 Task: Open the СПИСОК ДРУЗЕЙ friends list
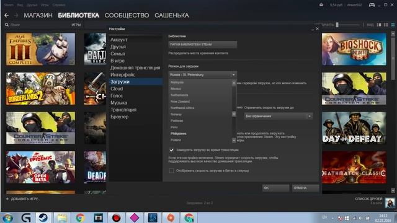368,199
